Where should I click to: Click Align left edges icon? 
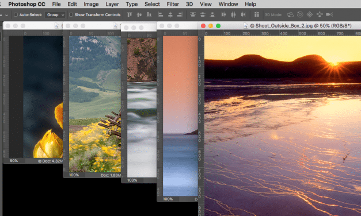click(x=161, y=15)
